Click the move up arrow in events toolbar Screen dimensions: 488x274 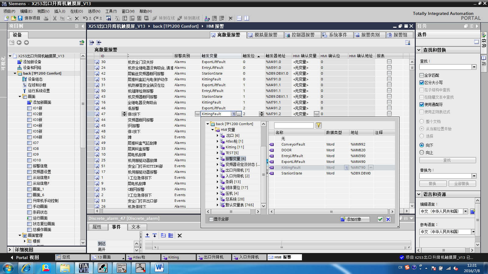coord(147,235)
